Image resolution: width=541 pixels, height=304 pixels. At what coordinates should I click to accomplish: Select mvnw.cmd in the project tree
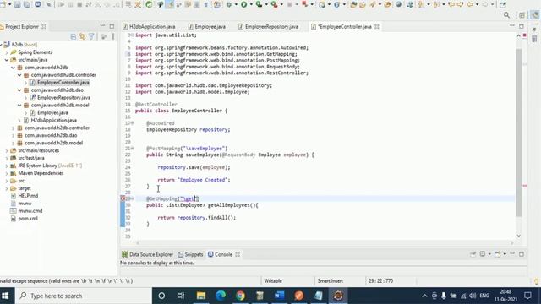pos(30,211)
